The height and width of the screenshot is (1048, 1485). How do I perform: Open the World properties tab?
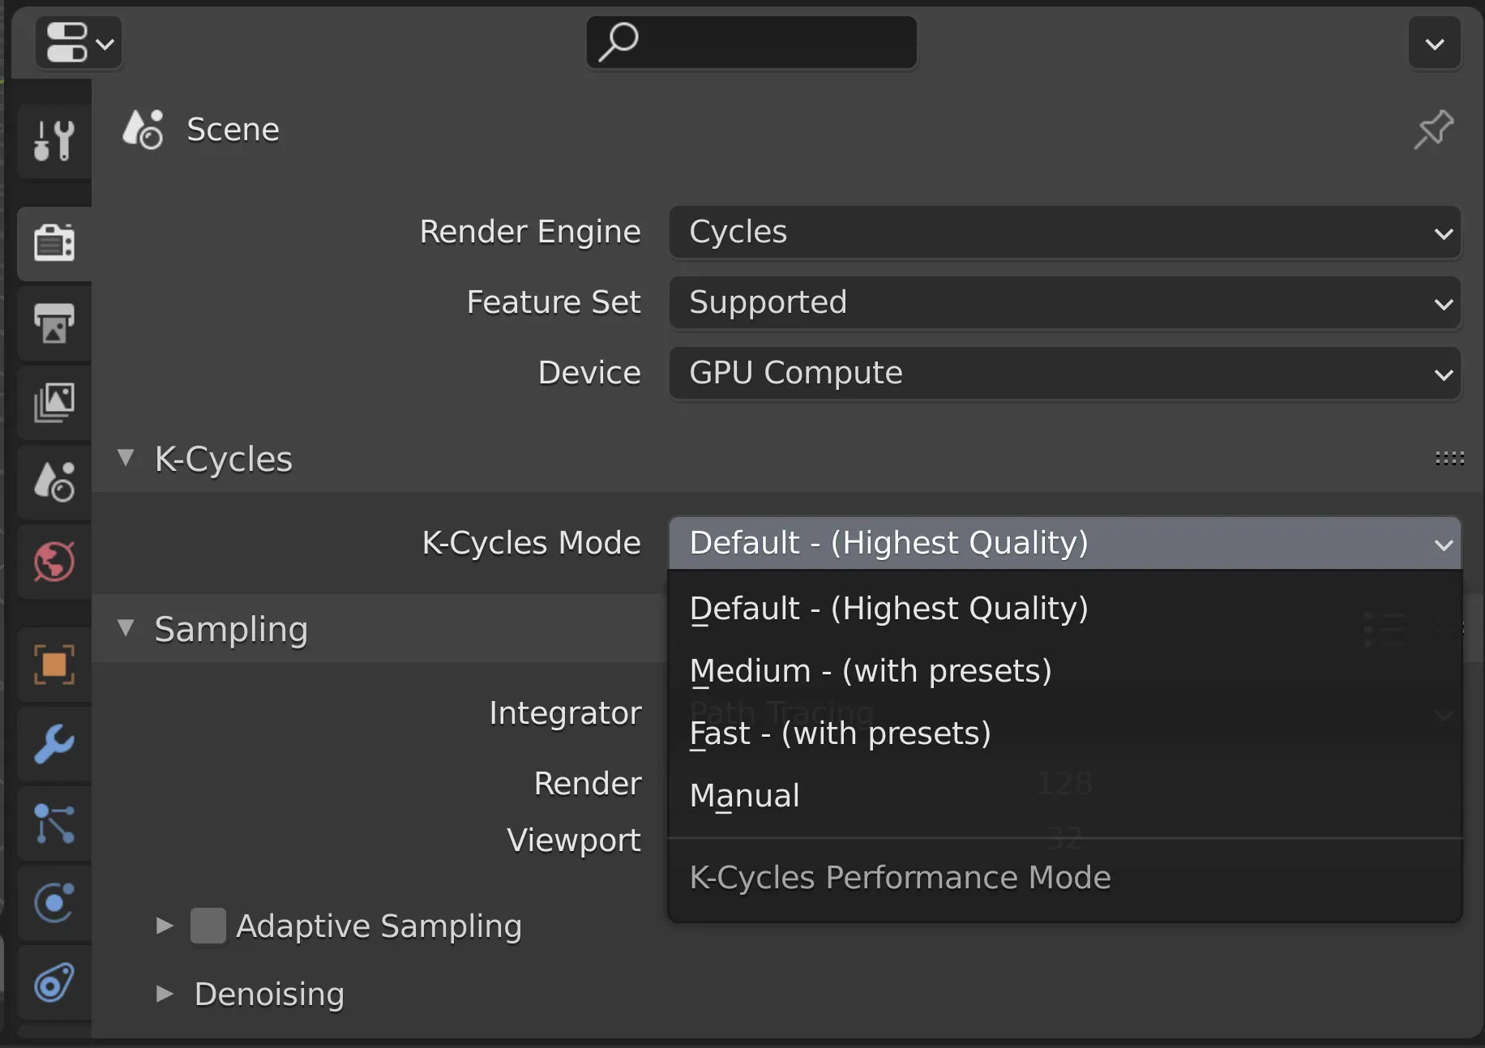pos(54,561)
